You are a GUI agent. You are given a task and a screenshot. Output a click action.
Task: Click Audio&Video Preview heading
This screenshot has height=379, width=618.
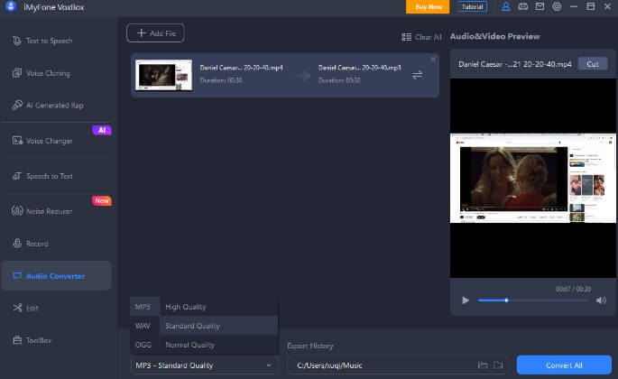(x=495, y=36)
